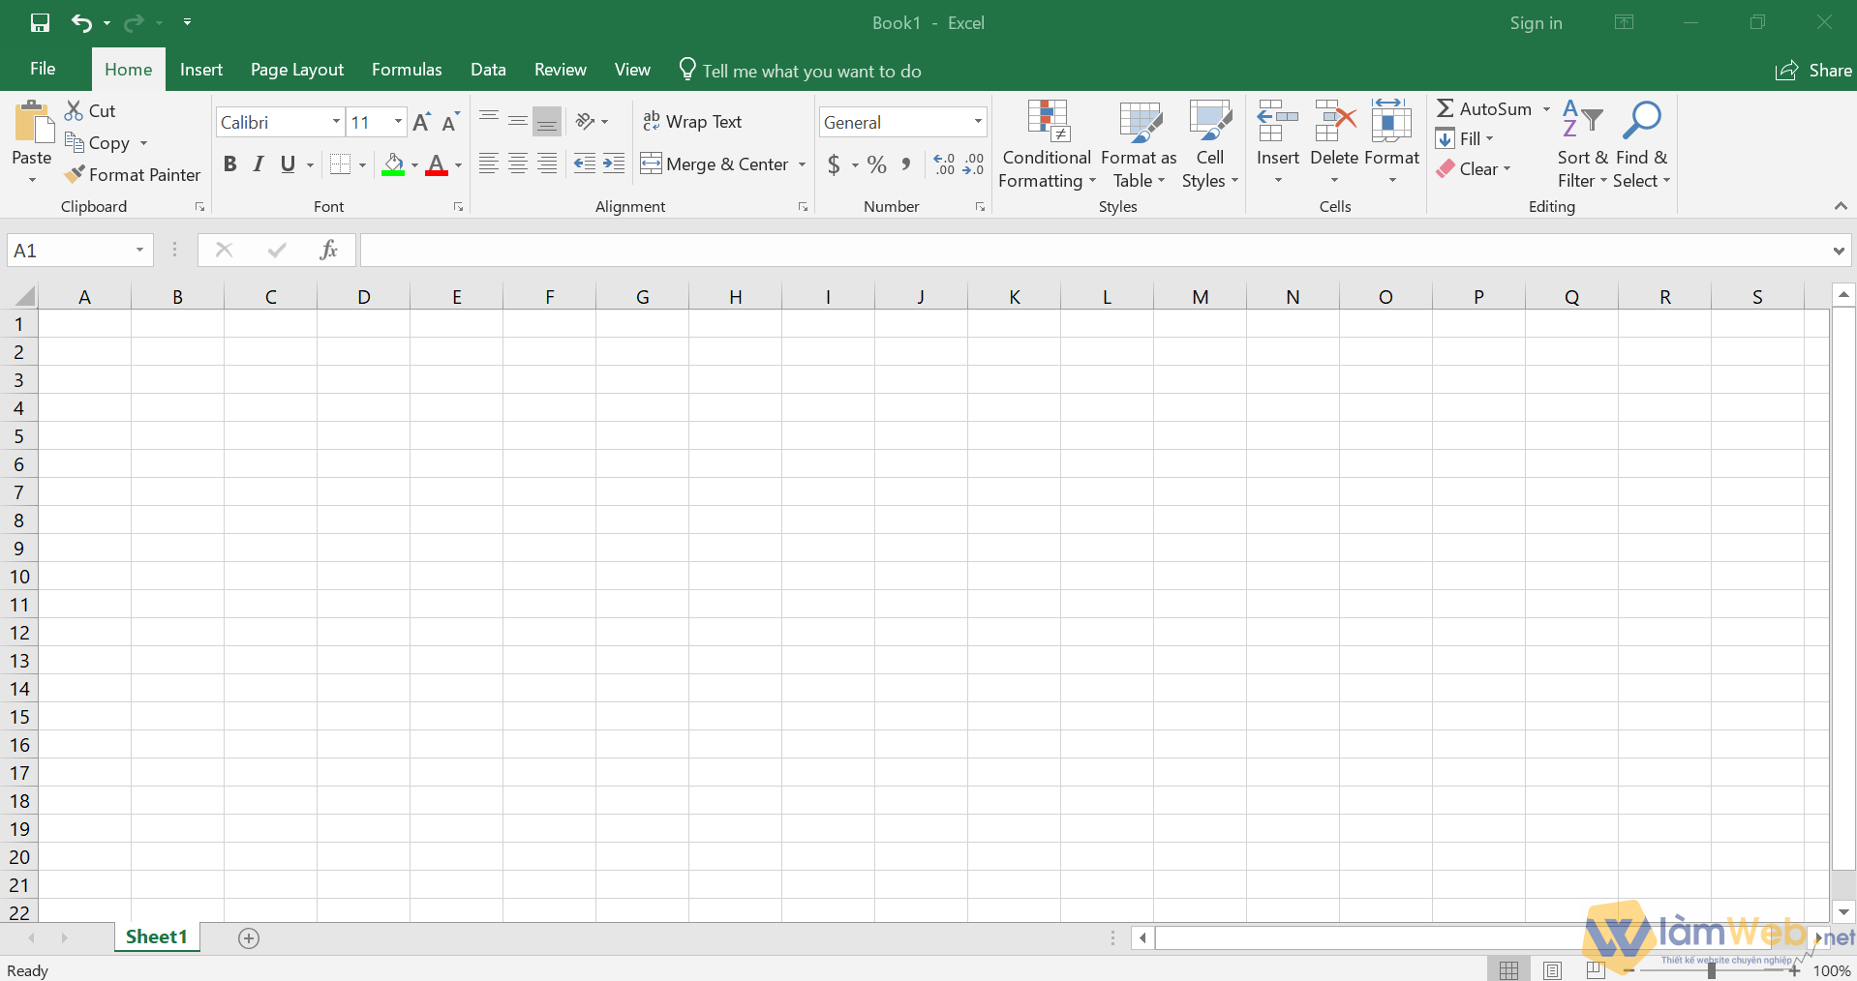The image size is (1857, 981).
Task: Align cell text to middle
Action: (x=518, y=122)
